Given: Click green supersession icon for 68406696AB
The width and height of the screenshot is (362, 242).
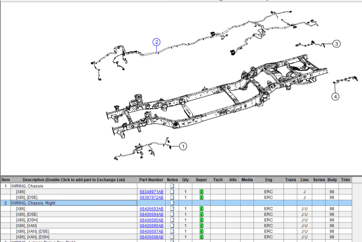Looking at the screenshot, I should [202, 225].
